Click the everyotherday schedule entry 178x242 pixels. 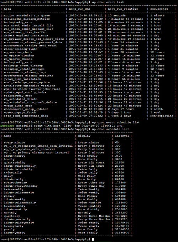15,183
